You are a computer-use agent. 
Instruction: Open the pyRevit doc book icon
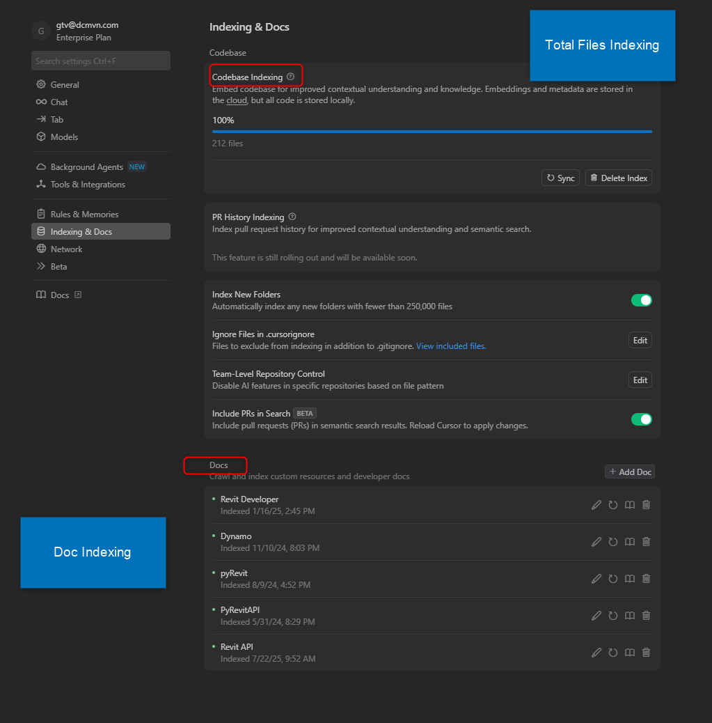630,579
